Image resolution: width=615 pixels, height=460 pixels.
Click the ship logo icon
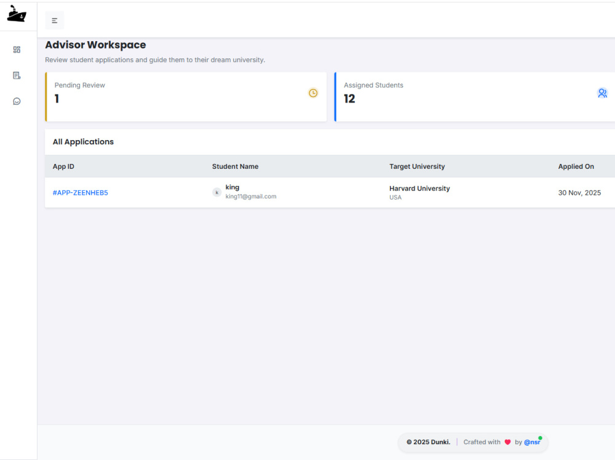(17, 14)
